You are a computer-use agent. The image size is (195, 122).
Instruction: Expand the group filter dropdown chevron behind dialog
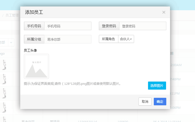(x=11, y=42)
